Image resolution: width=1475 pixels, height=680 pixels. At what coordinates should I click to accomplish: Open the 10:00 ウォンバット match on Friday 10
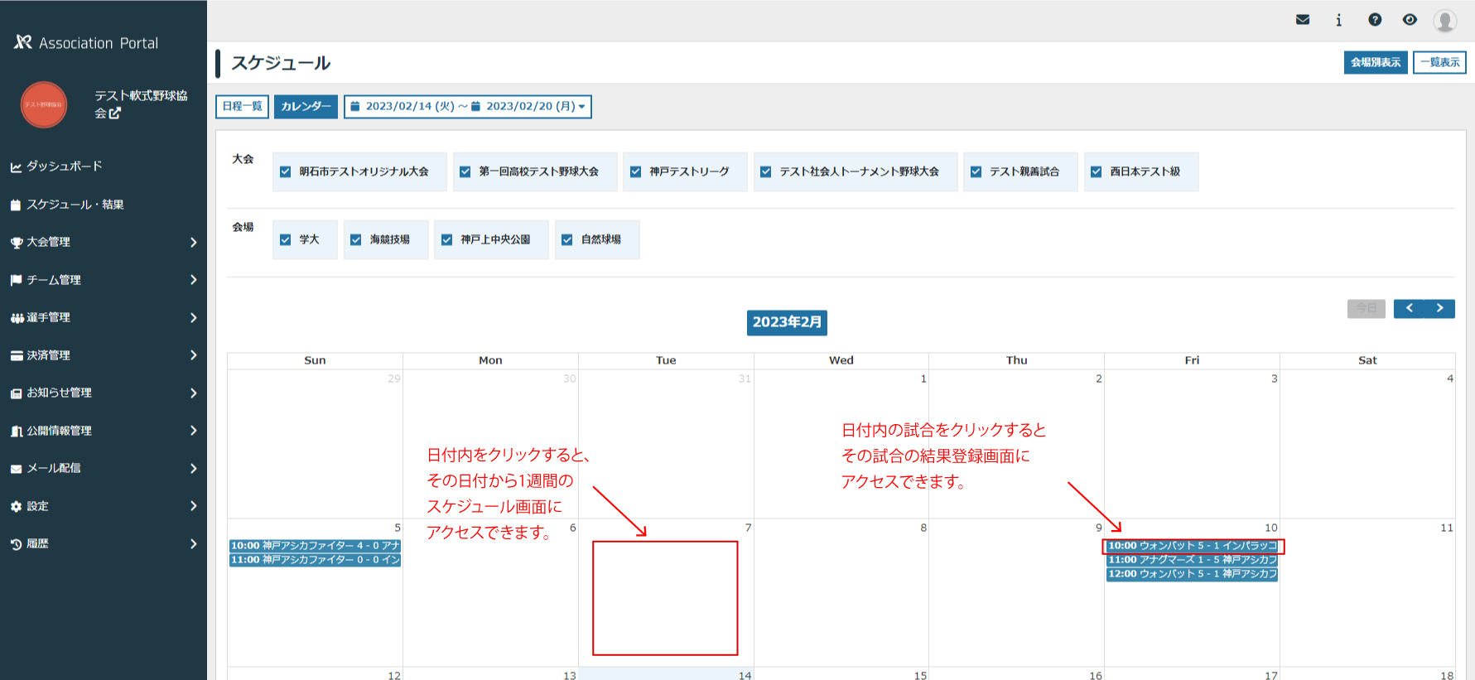pos(1192,546)
